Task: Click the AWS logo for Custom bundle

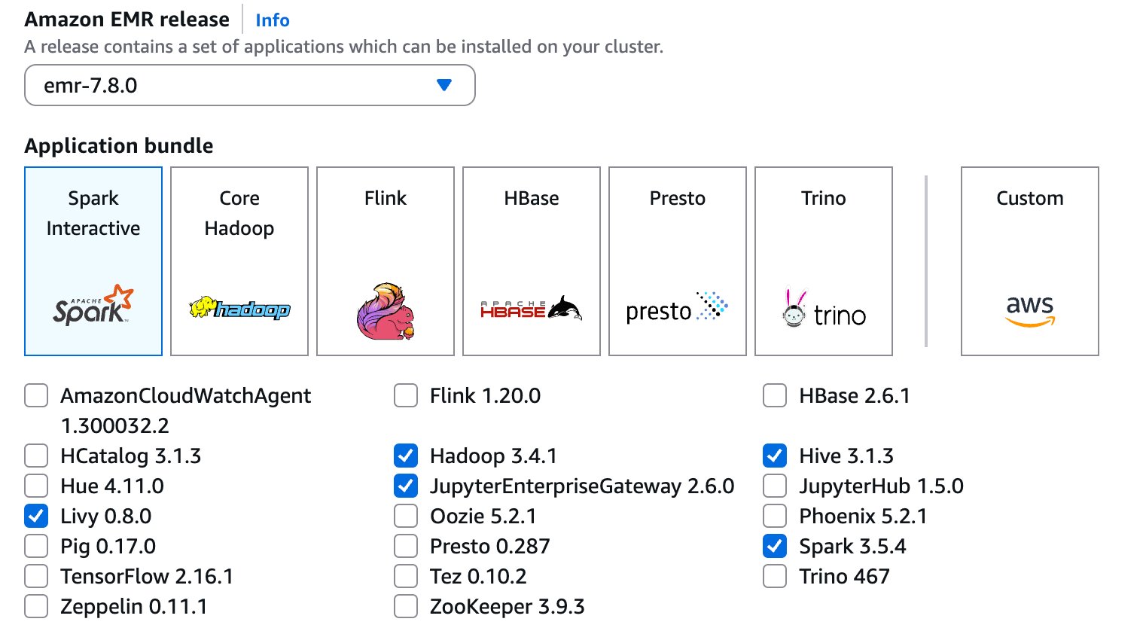Action: click(x=1029, y=310)
